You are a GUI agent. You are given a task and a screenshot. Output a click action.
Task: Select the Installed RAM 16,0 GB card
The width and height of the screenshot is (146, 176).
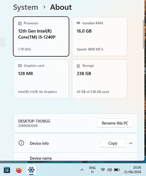click(x=100, y=36)
